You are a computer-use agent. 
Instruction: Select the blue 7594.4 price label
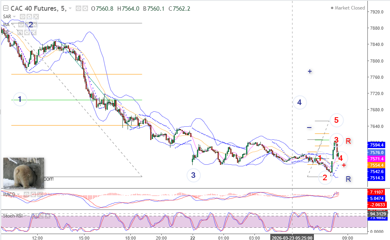[x=376, y=145]
